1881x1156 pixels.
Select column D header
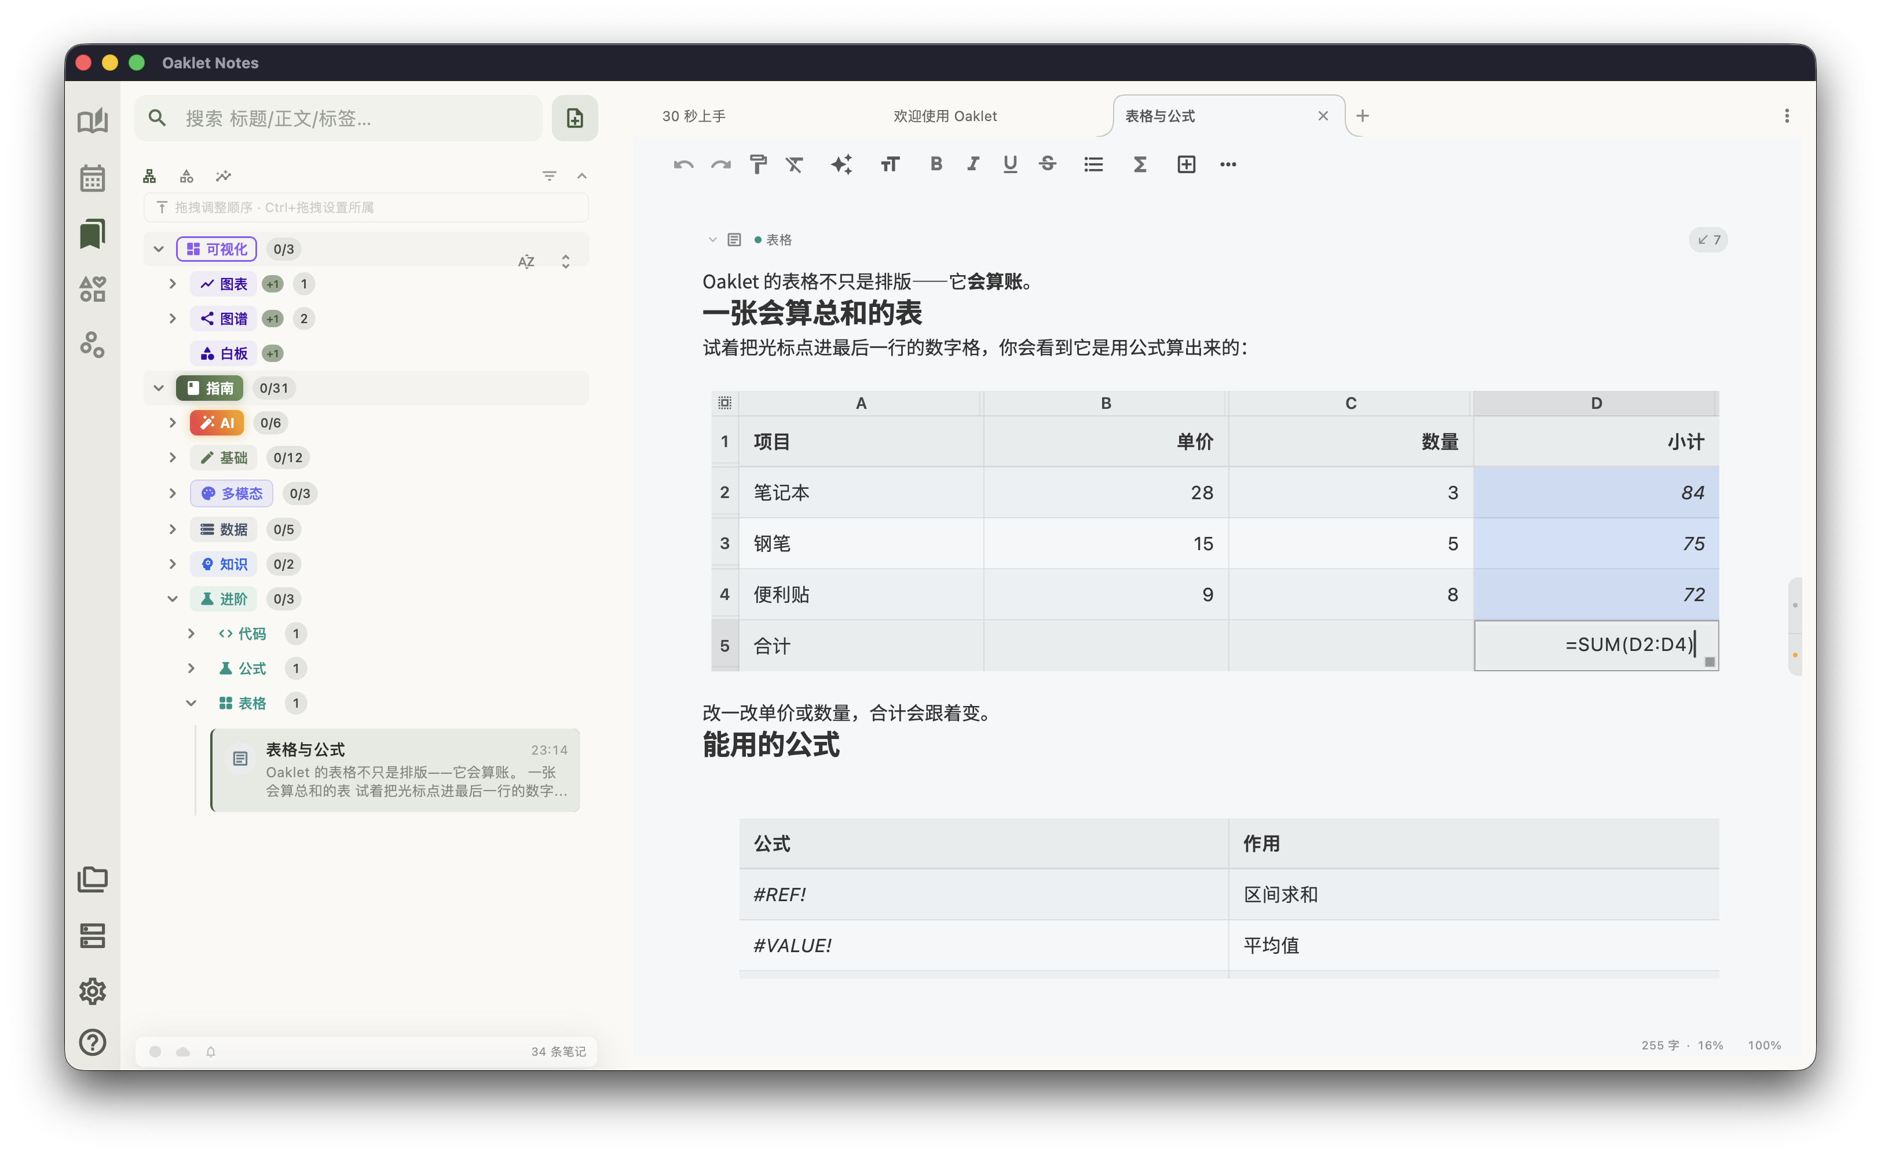(x=1596, y=403)
